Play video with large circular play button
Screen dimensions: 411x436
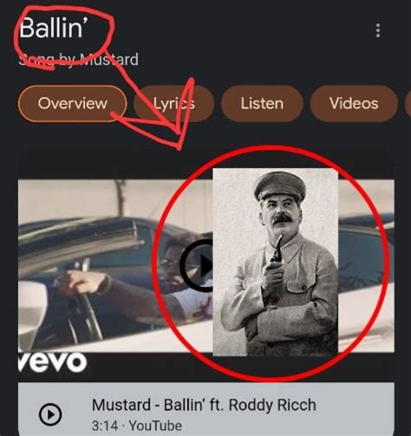click(197, 265)
